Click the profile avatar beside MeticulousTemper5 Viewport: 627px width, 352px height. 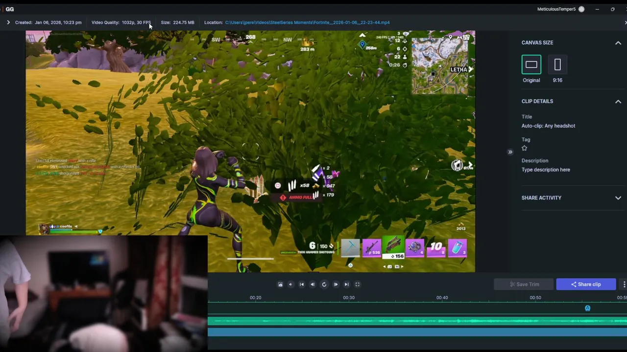point(581,9)
